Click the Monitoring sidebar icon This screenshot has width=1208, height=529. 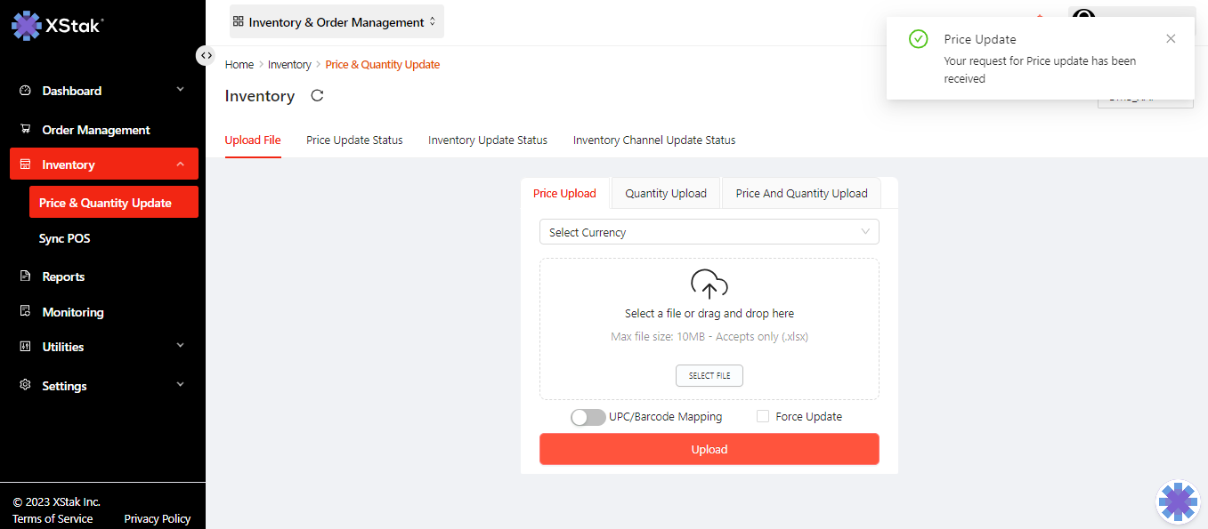[x=25, y=312]
